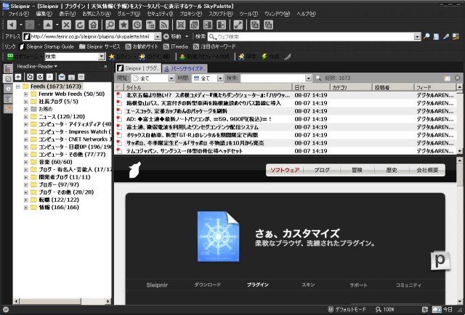Click the RSS icon in the left sidebar strip
Image resolution: width=465 pixels, height=315 pixels.
pos(8,78)
